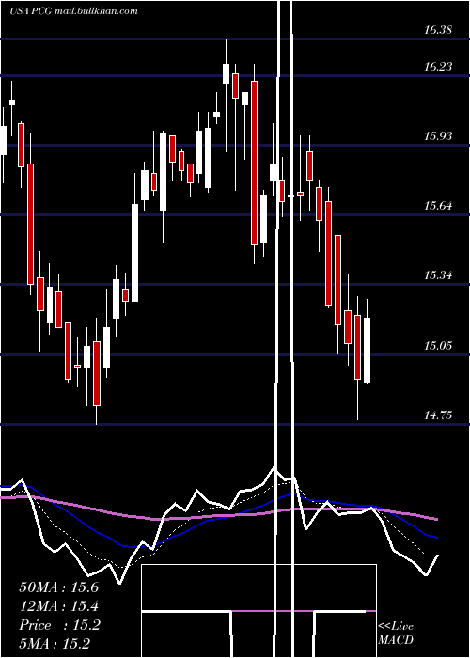The image size is (470, 658).
Task: Click the 16.23 price level label
Action: click(x=438, y=67)
